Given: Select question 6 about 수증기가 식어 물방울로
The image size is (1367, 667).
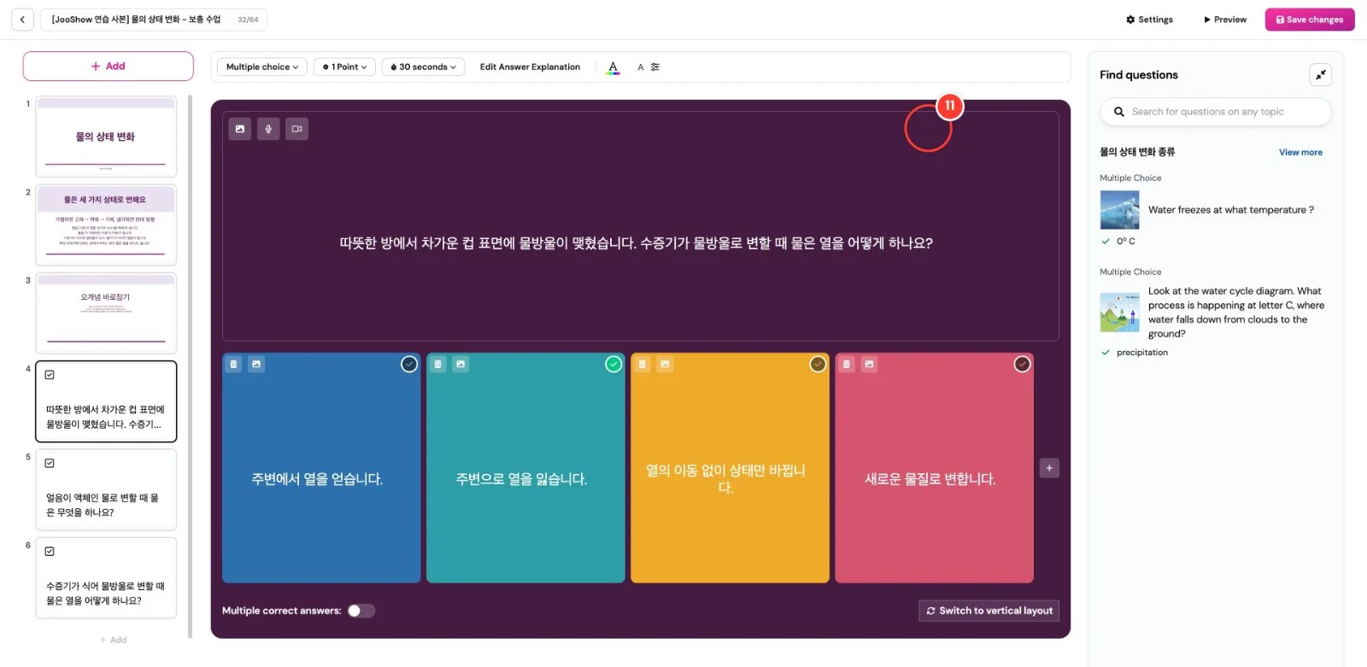Looking at the screenshot, I should coord(106,577).
